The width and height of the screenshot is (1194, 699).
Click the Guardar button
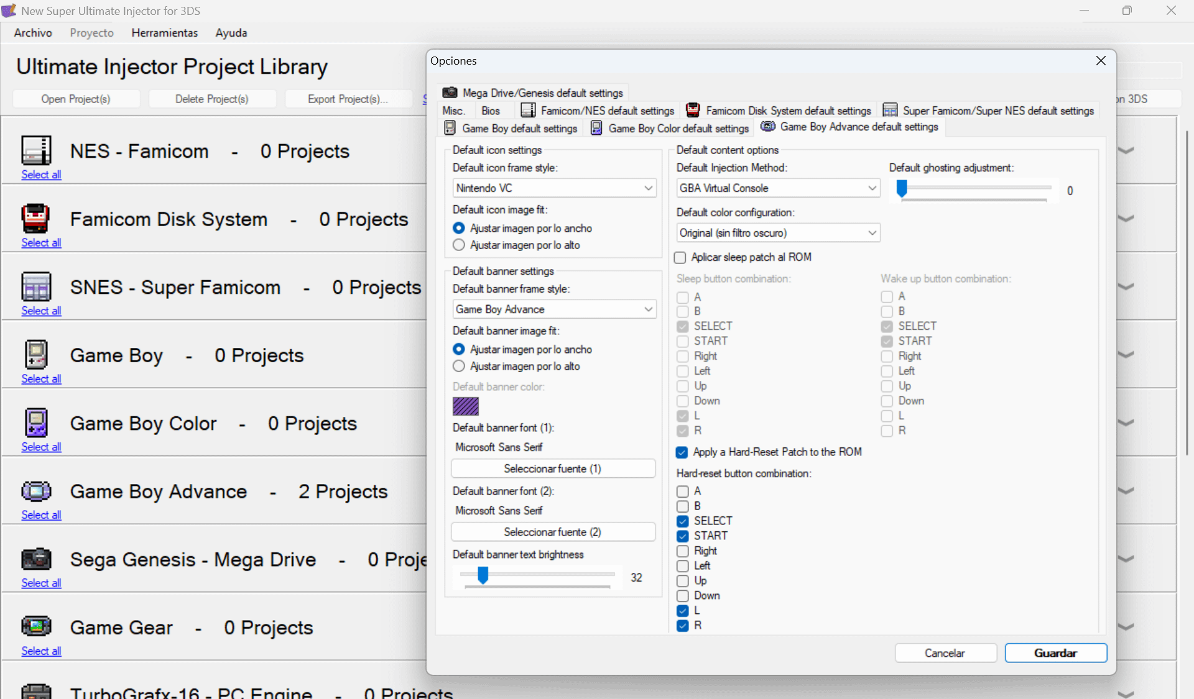tap(1055, 653)
